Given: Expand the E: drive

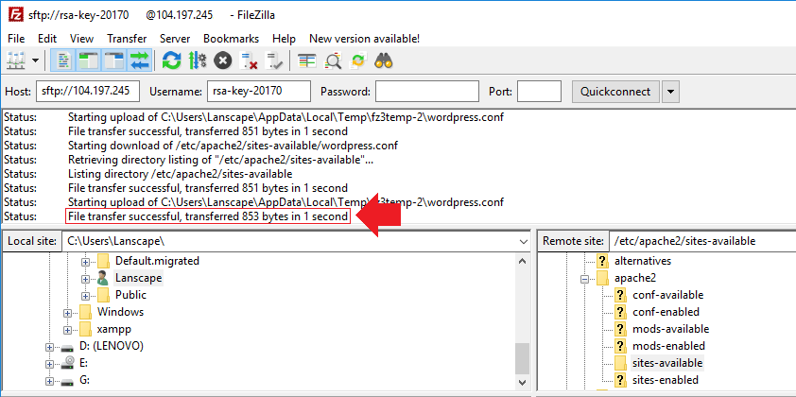Looking at the screenshot, I should point(49,364).
